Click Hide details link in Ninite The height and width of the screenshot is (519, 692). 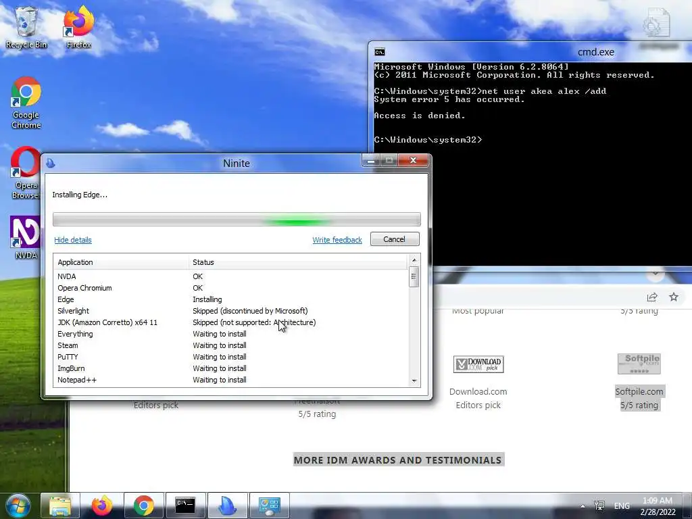pyautogui.click(x=73, y=240)
